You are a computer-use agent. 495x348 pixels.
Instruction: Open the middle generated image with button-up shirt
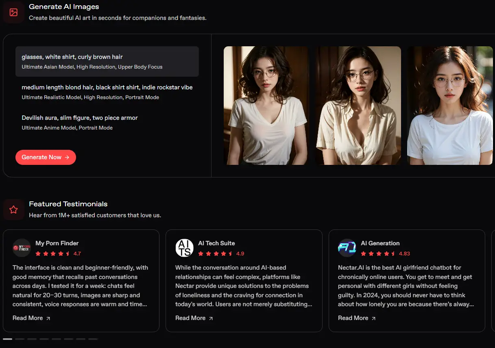[358, 106]
